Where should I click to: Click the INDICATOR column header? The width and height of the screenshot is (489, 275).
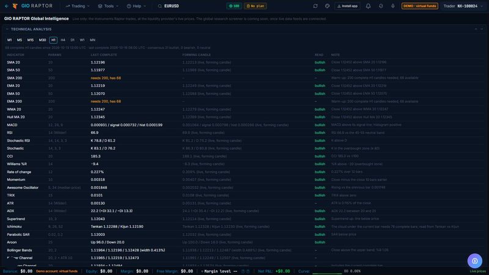point(16,55)
